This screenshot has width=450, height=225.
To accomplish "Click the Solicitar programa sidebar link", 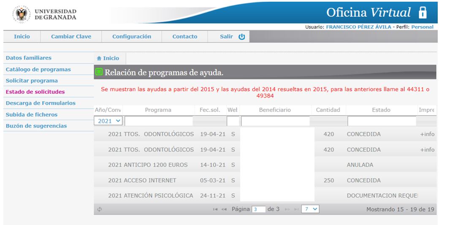I will point(32,81).
